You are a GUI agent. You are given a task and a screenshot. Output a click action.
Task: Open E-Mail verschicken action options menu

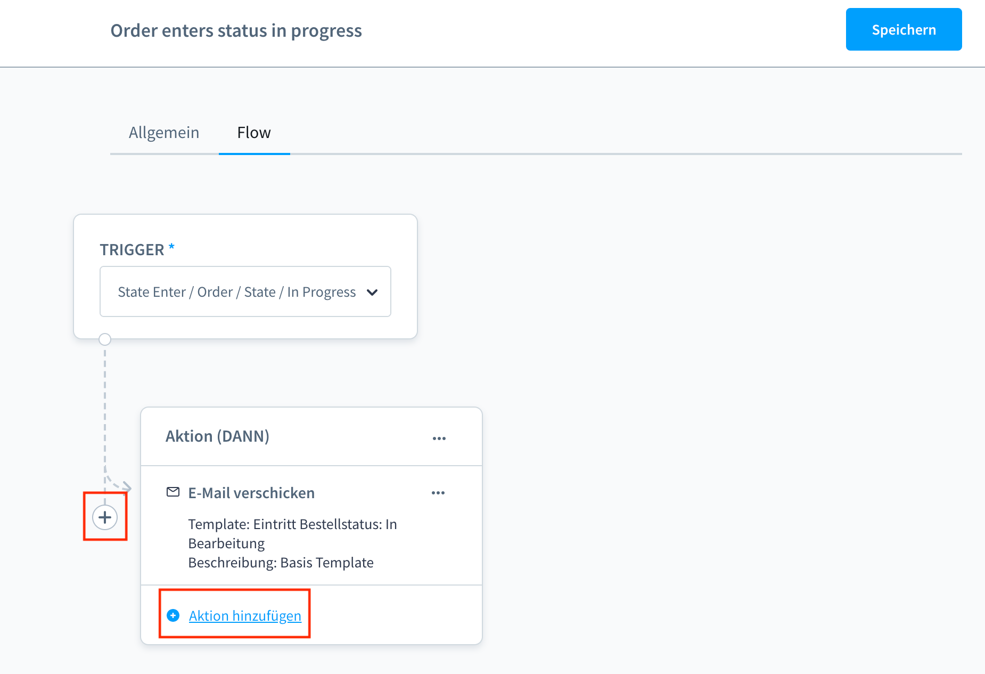click(x=438, y=493)
